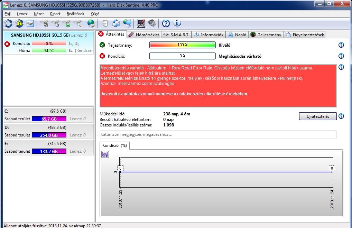Click help icon beside the red warning box
Image resolution: width=352 pixels, height=228 pixels.
click(341, 67)
